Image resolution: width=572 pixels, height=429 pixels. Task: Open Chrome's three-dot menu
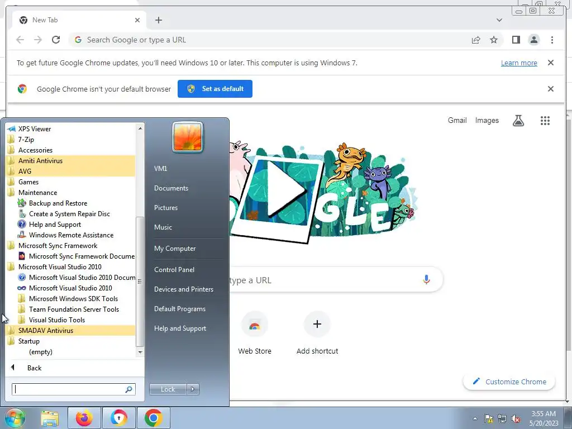tap(552, 40)
